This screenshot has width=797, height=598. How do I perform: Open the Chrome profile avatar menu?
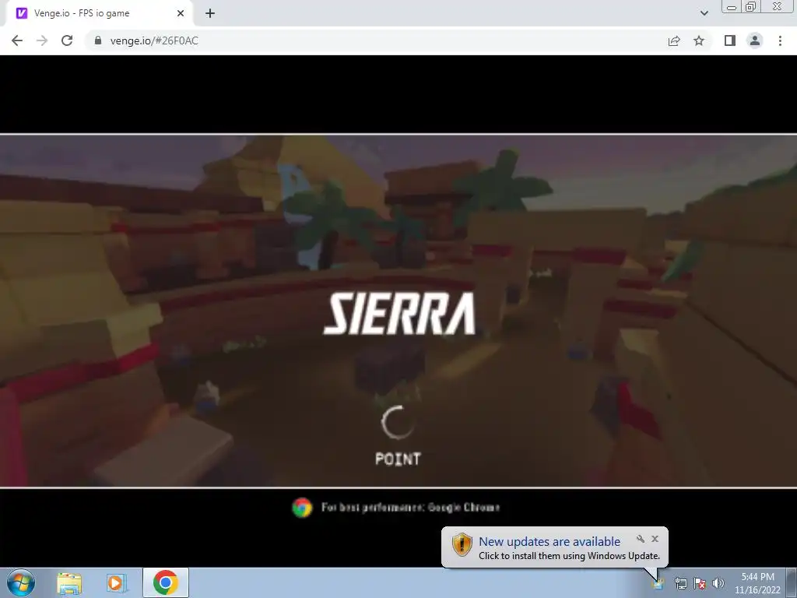(755, 40)
